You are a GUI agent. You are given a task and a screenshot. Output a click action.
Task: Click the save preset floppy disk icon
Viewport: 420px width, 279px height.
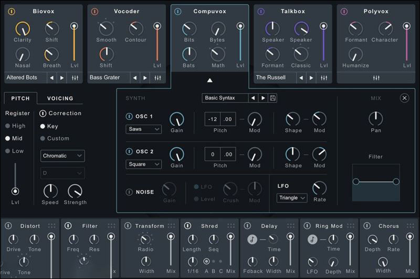[273, 98]
